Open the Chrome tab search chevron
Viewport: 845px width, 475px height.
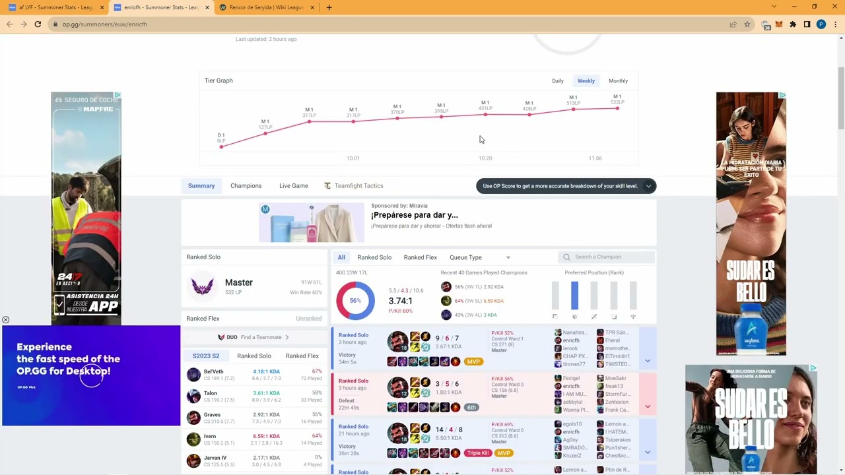coord(774,7)
